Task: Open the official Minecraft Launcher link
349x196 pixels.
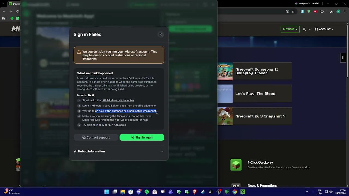Action: click(x=118, y=100)
